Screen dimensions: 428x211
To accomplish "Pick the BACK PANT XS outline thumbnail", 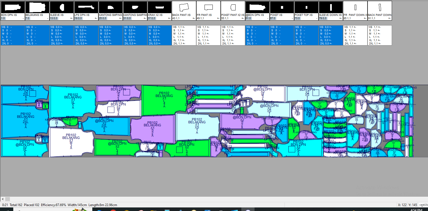I will pyautogui.click(x=184, y=7).
